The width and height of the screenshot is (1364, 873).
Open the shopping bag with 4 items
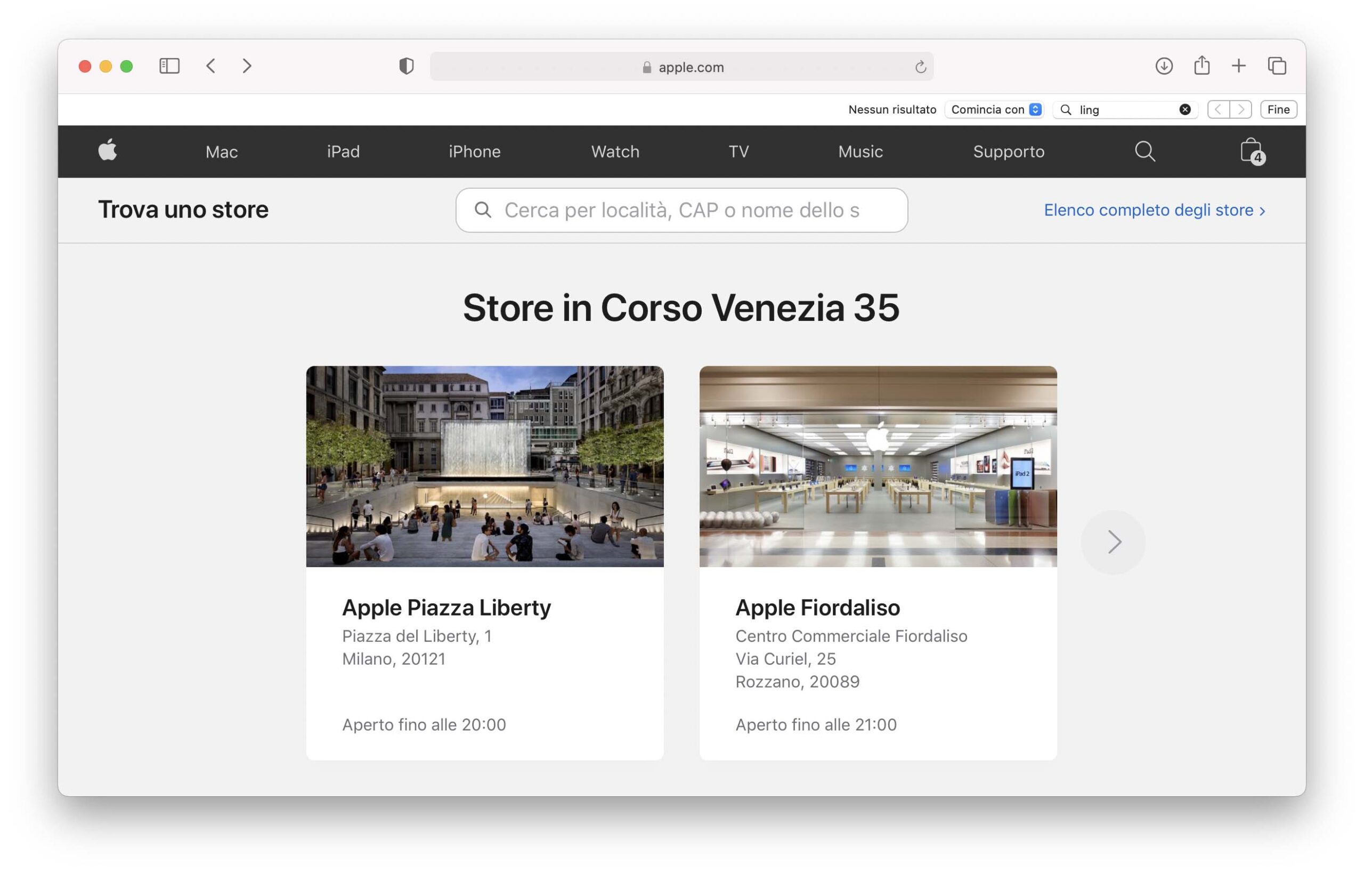point(1251,151)
